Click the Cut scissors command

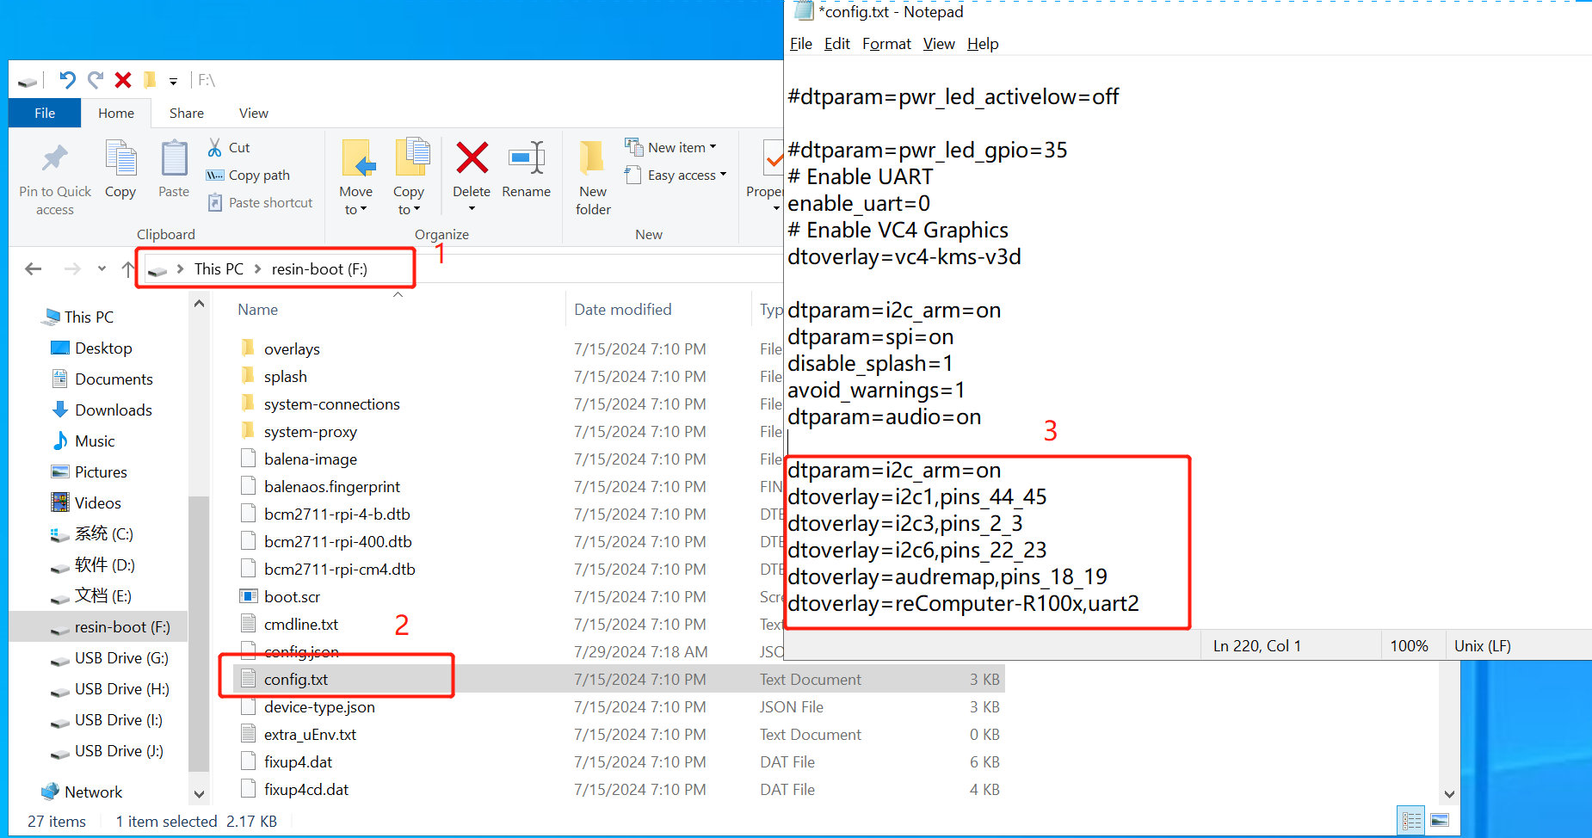coord(229,148)
